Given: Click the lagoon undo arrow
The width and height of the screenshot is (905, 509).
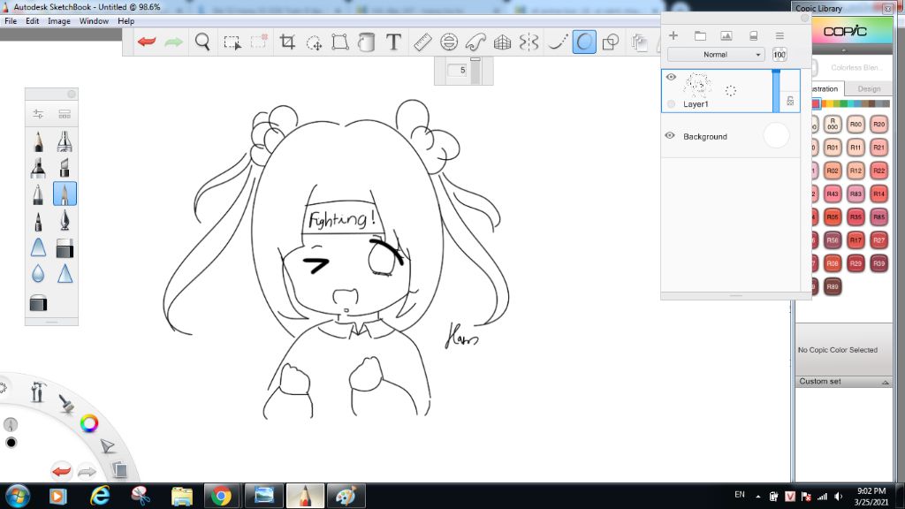Looking at the screenshot, I should click(61, 472).
